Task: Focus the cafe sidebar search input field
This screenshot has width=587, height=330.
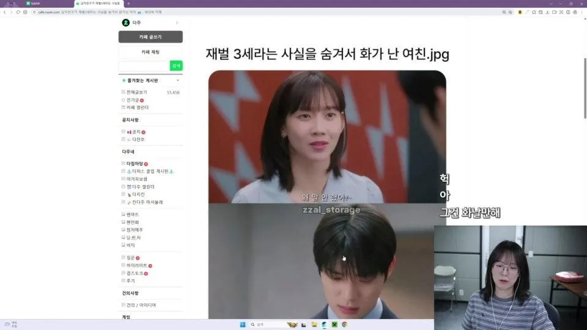Action: click(144, 66)
